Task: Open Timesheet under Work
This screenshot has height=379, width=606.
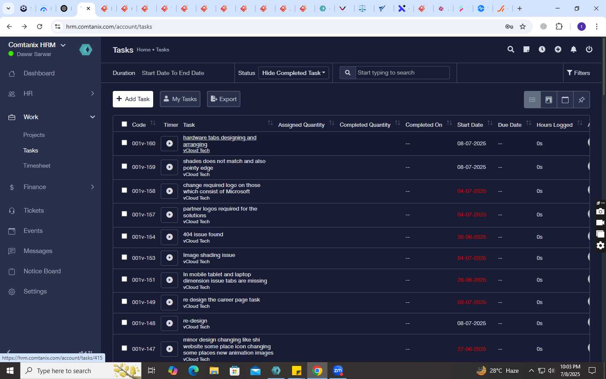Action: click(x=37, y=166)
